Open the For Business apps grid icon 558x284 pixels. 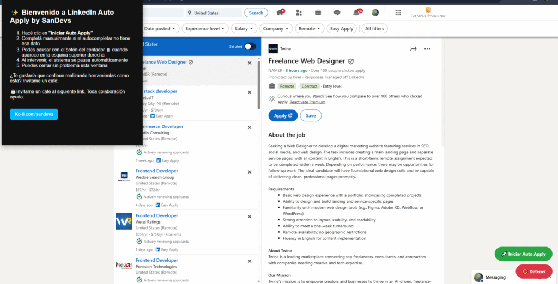(x=398, y=13)
